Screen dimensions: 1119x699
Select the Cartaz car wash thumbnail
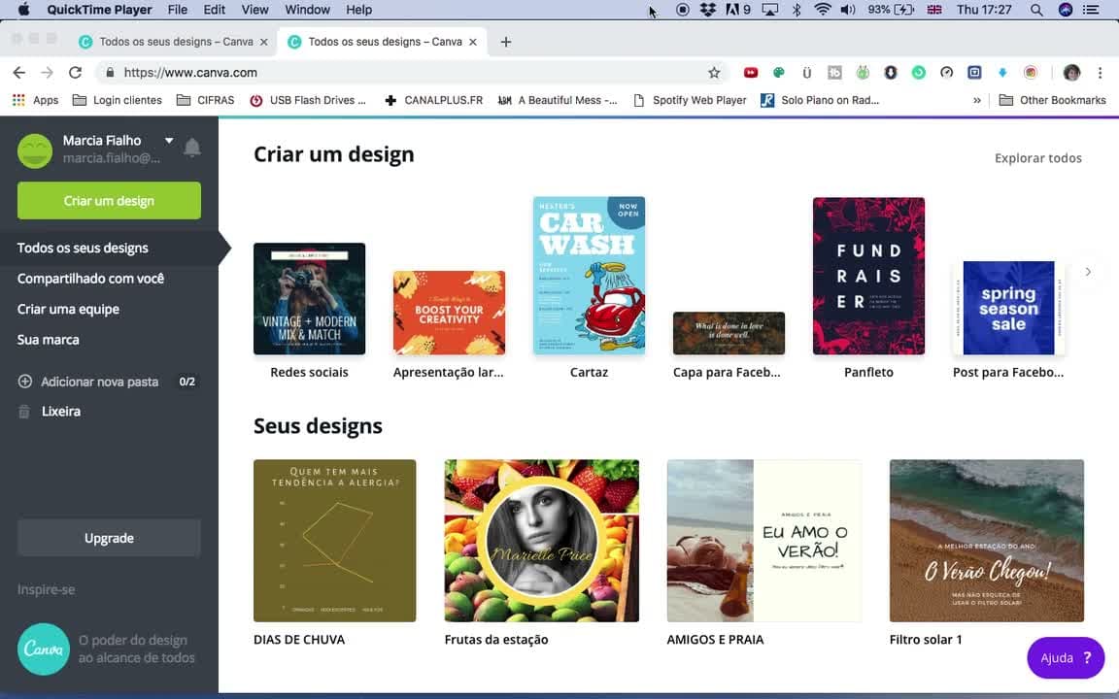589,276
